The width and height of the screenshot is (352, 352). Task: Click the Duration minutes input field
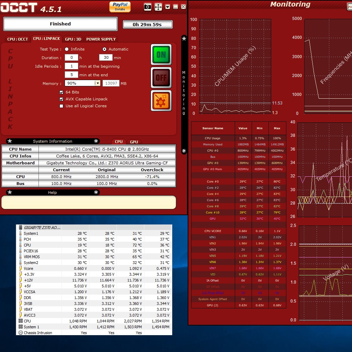[106, 57]
